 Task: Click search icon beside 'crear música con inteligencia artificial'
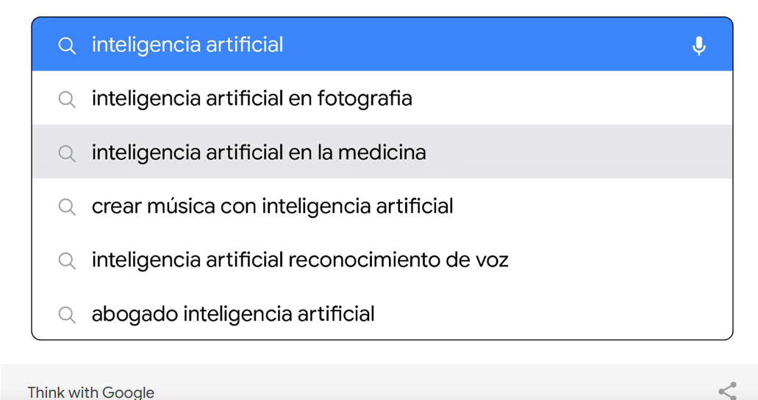(67, 207)
